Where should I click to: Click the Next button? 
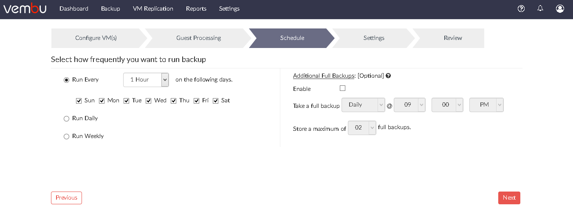[509, 198]
